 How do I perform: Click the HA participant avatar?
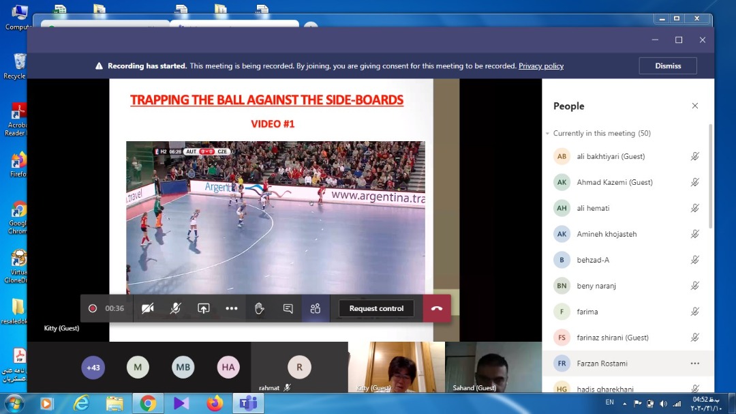coord(228,368)
